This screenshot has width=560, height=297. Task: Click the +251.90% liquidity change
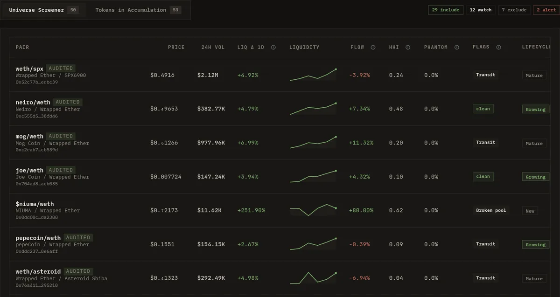pos(251,210)
